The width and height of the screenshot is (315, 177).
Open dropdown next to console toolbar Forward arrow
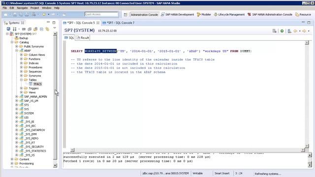coord(309,31)
